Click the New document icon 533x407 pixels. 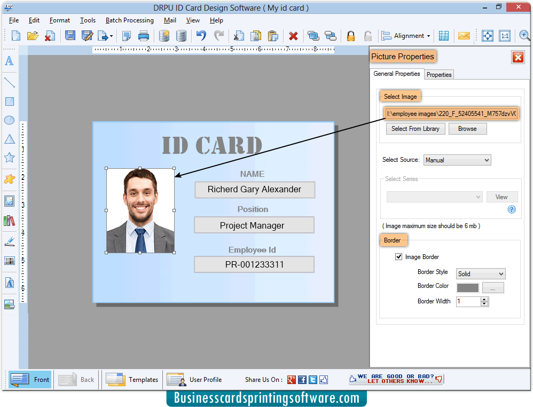pyautogui.click(x=16, y=36)
